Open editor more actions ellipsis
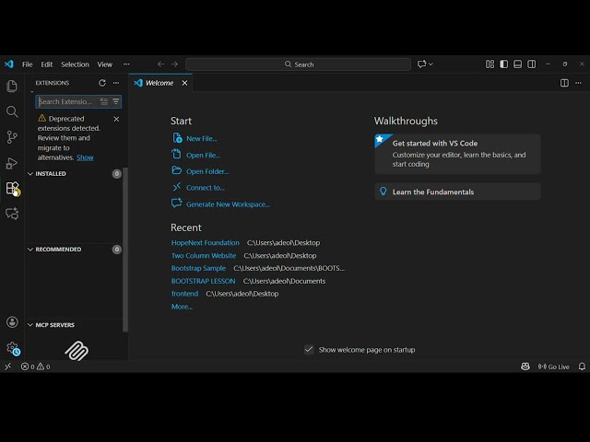The image size is (590, 442). (578, 83)
